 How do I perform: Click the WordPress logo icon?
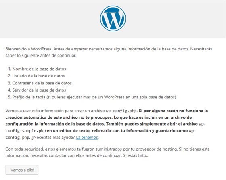(113, 19)
